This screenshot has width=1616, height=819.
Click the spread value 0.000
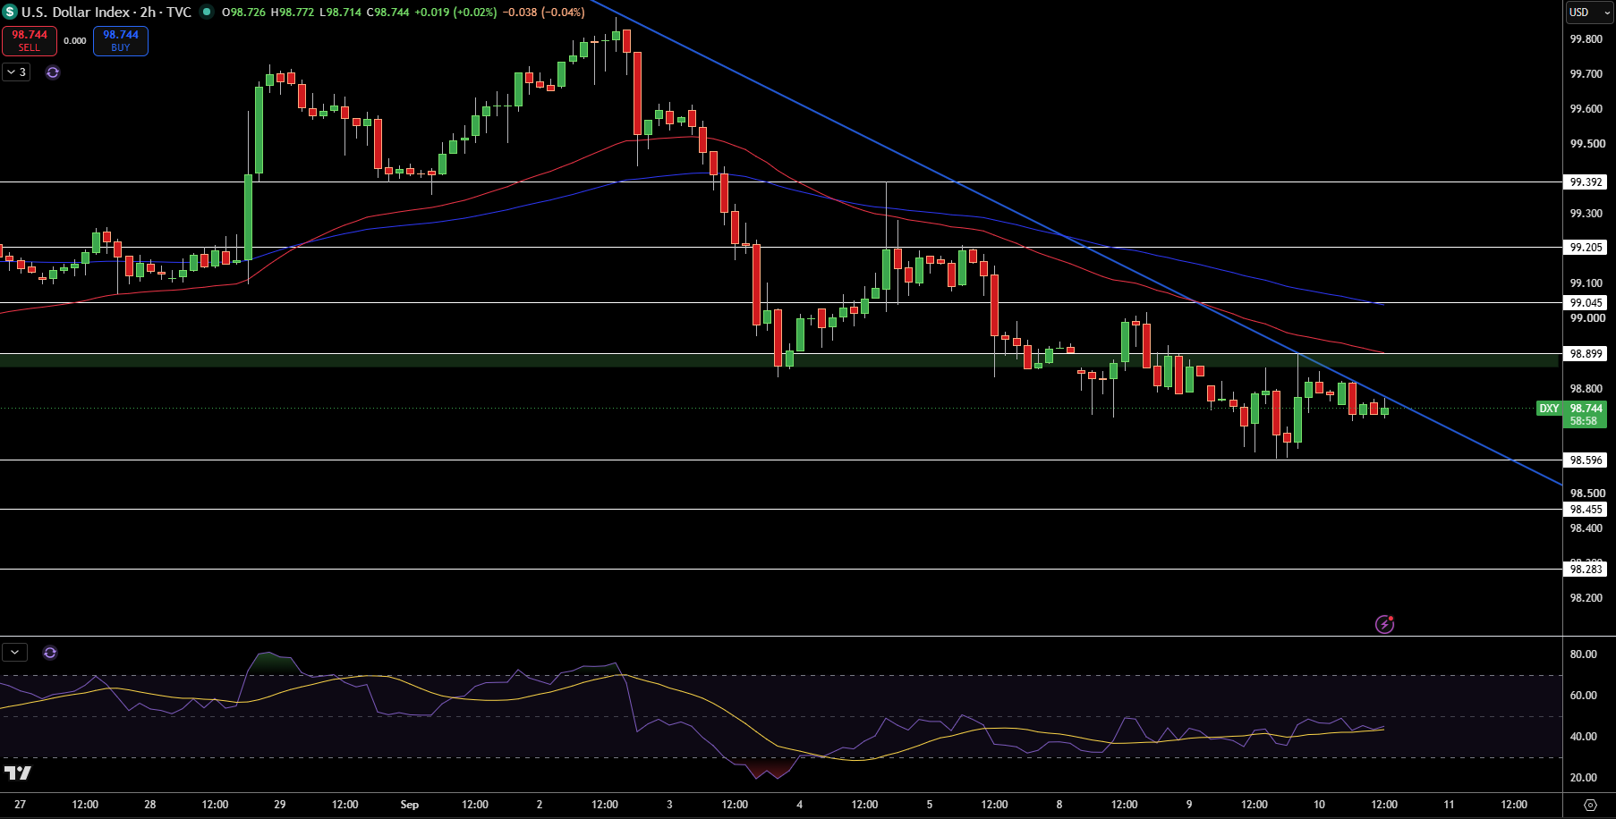click(75, 41)
